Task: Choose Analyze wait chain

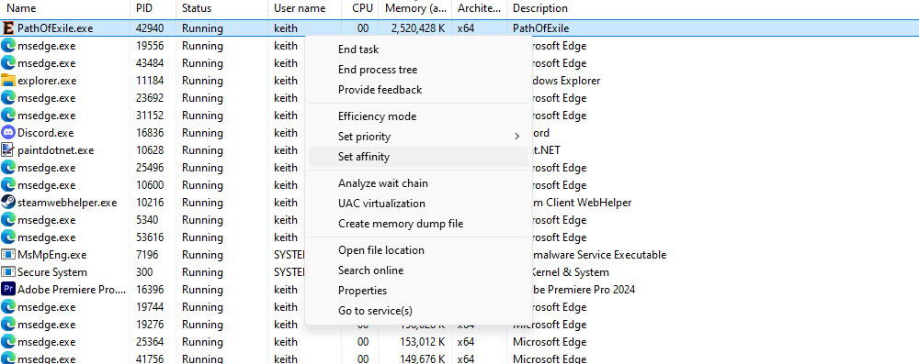Action: (x=418, y=183)
